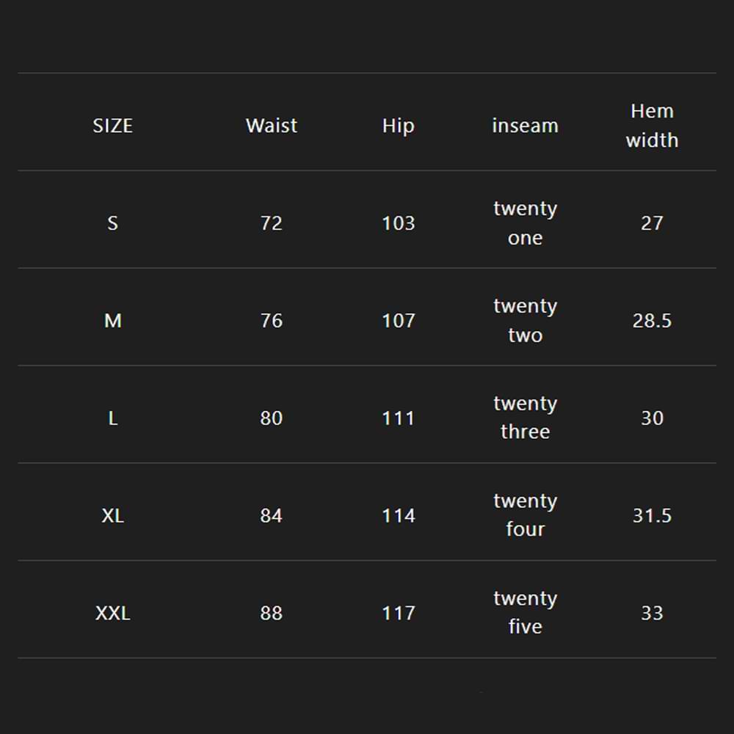The height and width of the screenshot is (734, 734).
Task: Click the SIZE column header
Action: [112, 126]
